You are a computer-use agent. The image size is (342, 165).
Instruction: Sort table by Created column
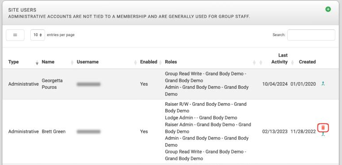pyautogui.click(x=307, y=62)
